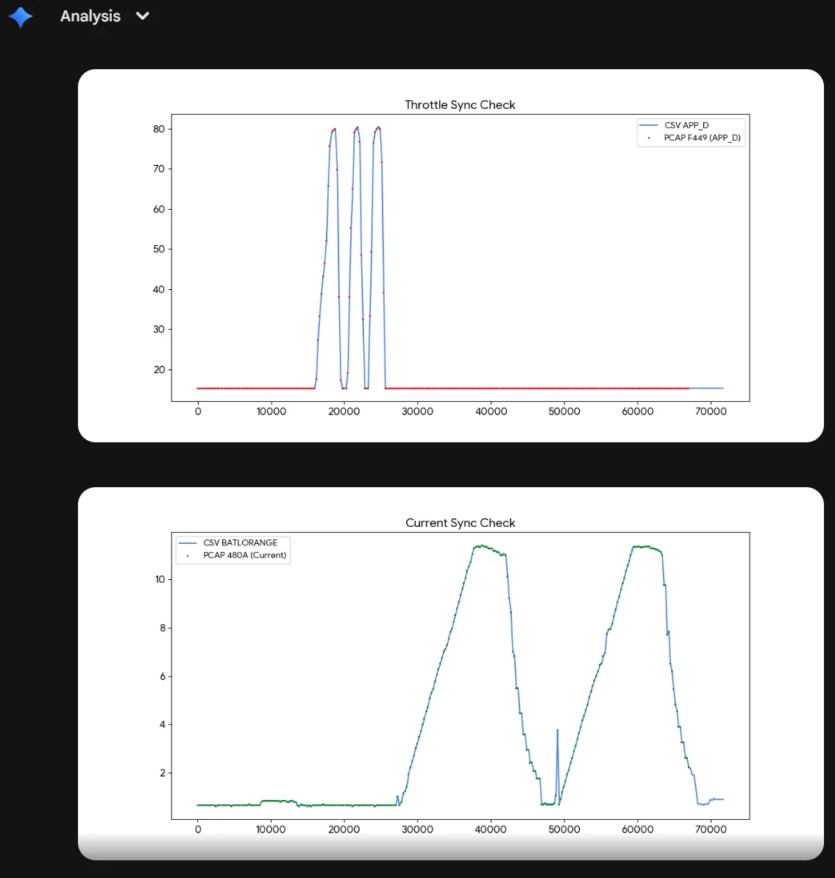835x878 pixels.
Task: Open the Analysis dropdown chevron
Action: coord(142,15)
